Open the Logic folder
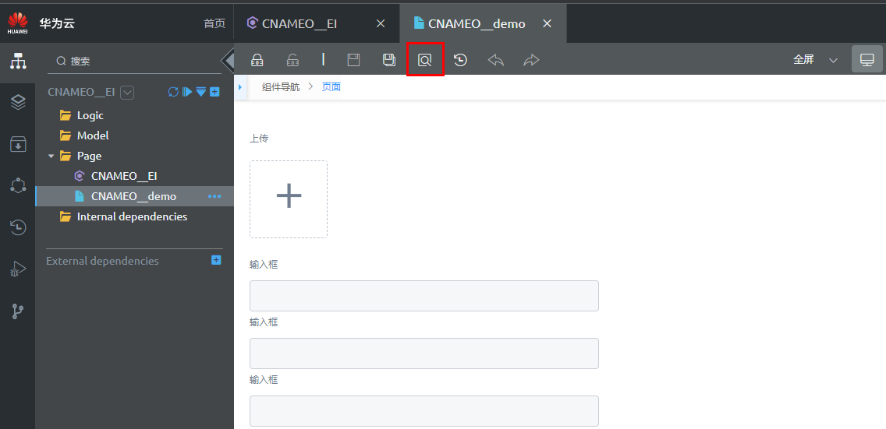The width and height of the screenshot is (886, 429). 81,115
